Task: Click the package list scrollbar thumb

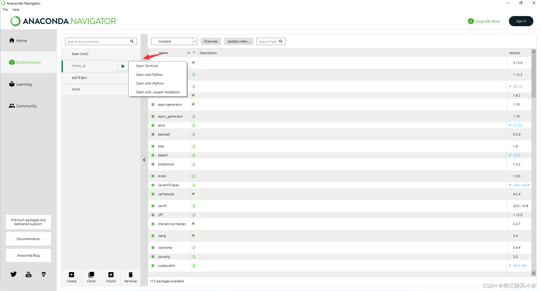Action: [534, 76]
